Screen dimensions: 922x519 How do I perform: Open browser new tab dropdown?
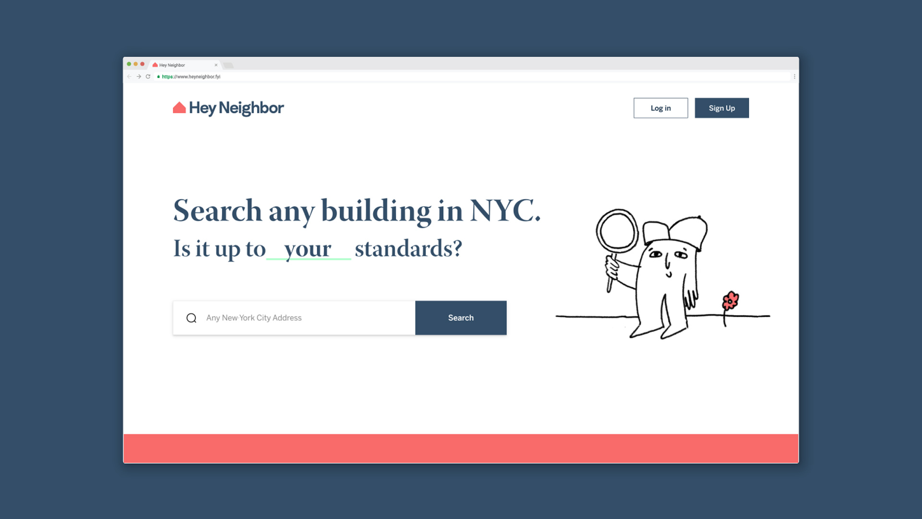coord(229,65)
